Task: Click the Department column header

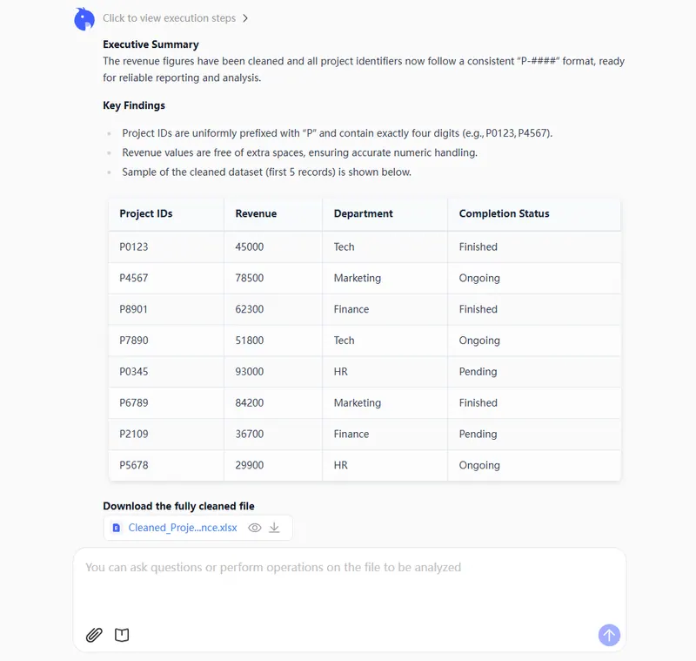Action: click(x=363, y=213)
